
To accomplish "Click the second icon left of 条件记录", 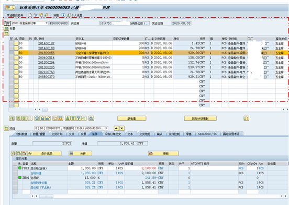I will pyautogui.click(x=19, y=153).
